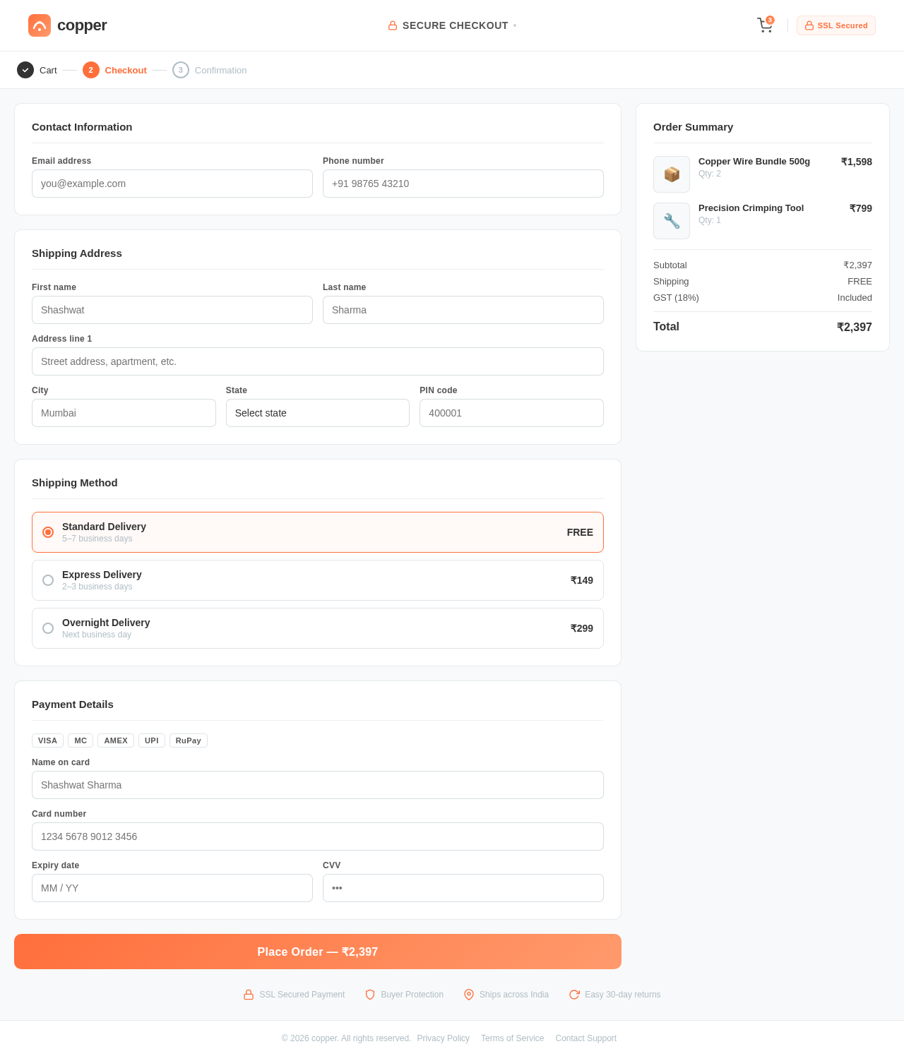Click the Copper Wire Bundle package thumbnail
The image size is (904, 1056).
click(x=672, y=174)
